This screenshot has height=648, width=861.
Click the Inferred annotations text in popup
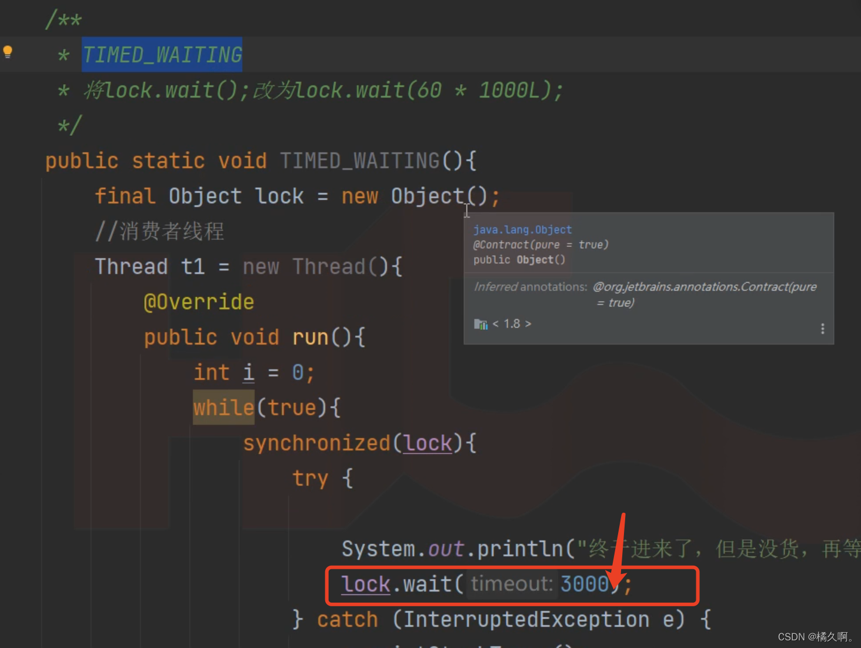point(530,286)
